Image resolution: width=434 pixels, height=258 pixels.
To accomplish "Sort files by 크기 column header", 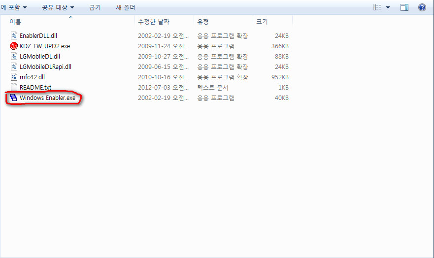I will tap(261, 22).
